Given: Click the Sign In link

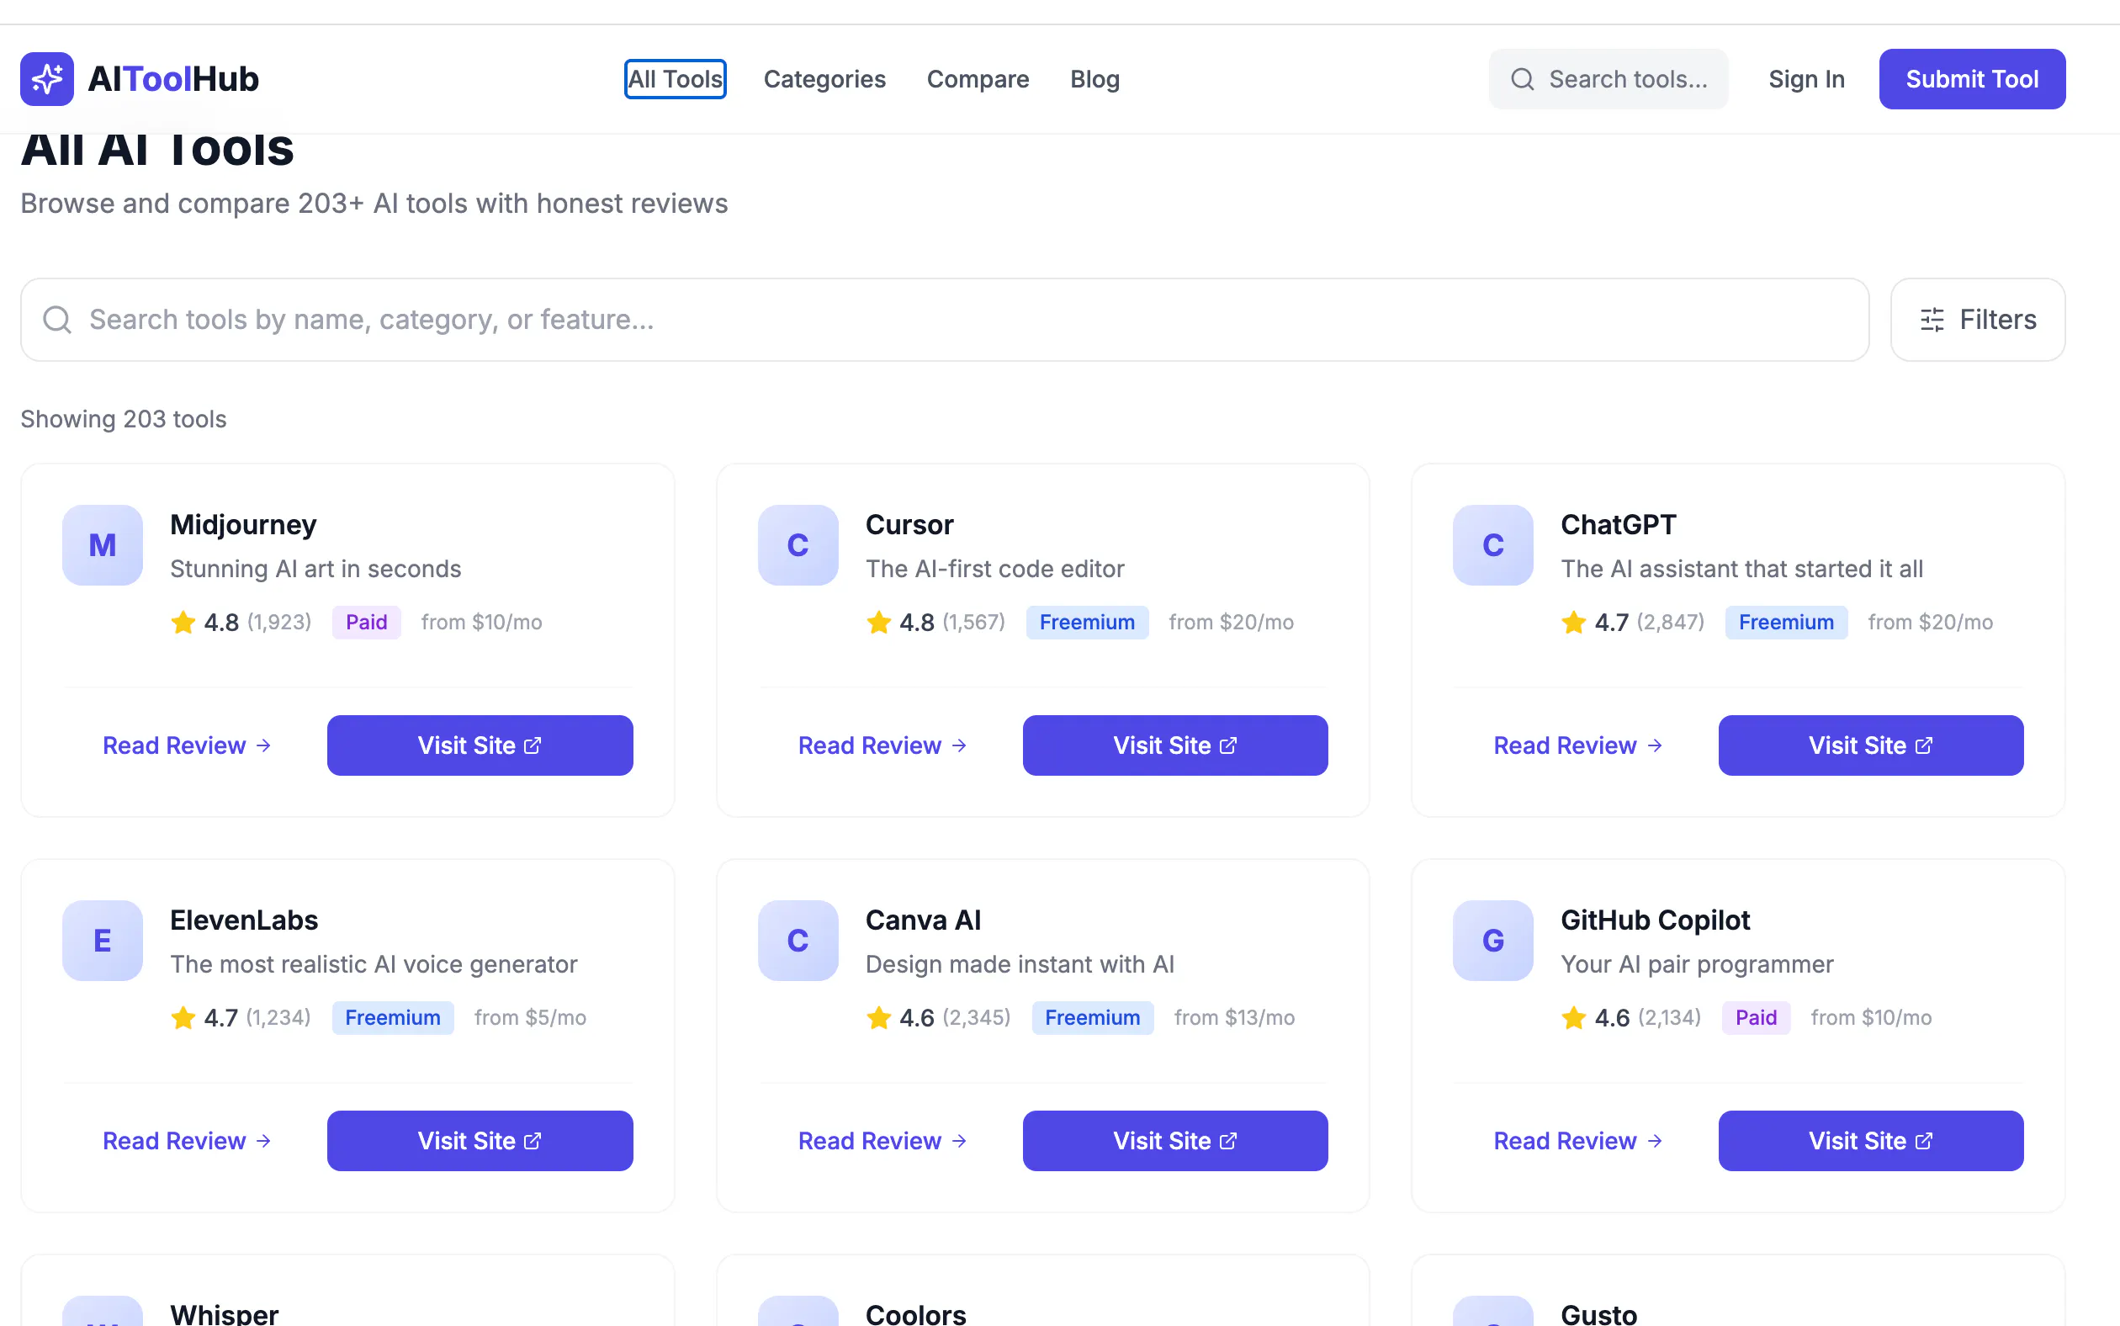Looking at the screenshot, I should [1807, 80].
